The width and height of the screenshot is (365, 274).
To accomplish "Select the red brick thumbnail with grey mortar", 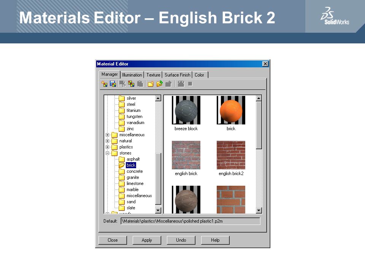I will tap(231, 199).
